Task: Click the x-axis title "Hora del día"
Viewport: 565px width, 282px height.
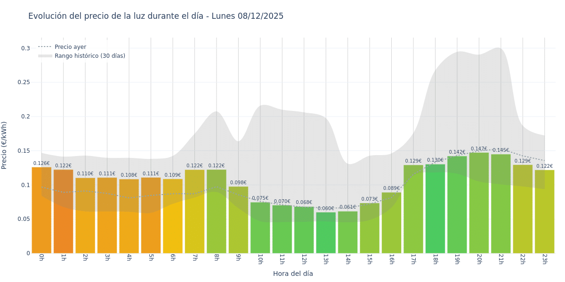Action: pos(293,274)
